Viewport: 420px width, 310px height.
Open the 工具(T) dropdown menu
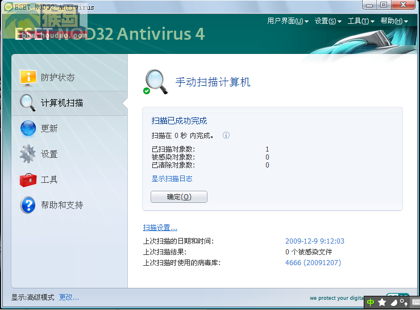tap(361, 21)
